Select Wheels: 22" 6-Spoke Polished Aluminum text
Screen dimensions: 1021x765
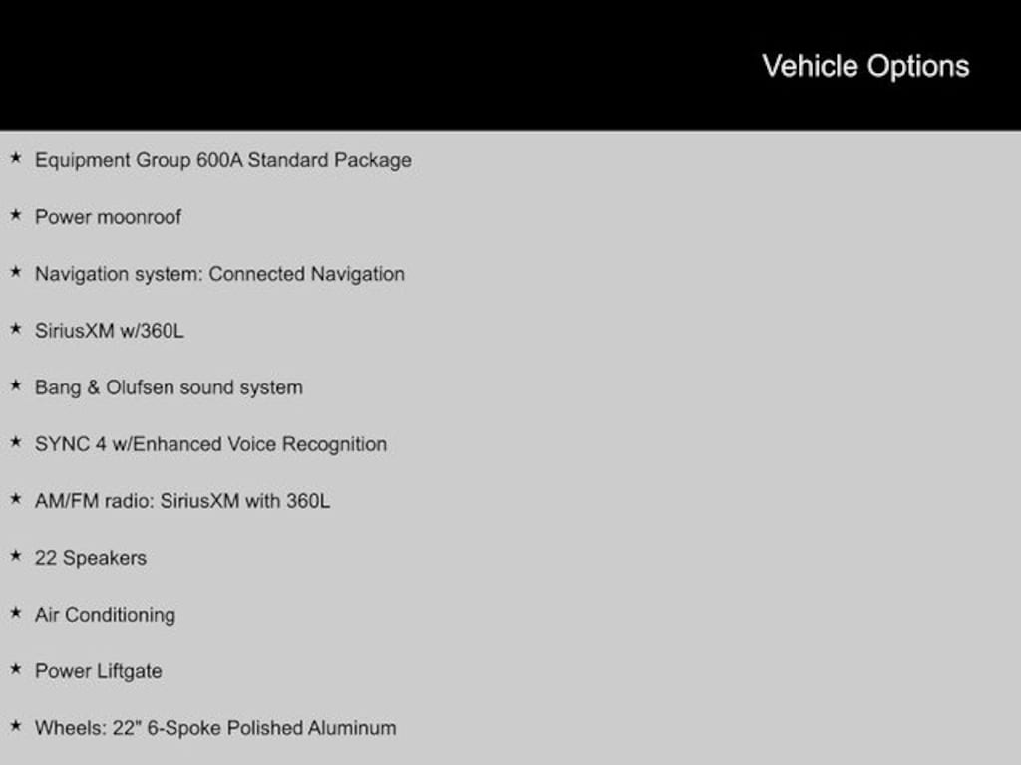[x=215, y=728]
